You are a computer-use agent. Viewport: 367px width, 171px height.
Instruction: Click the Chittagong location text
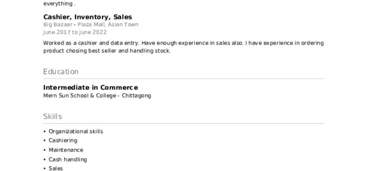click(x=136, y=96)
